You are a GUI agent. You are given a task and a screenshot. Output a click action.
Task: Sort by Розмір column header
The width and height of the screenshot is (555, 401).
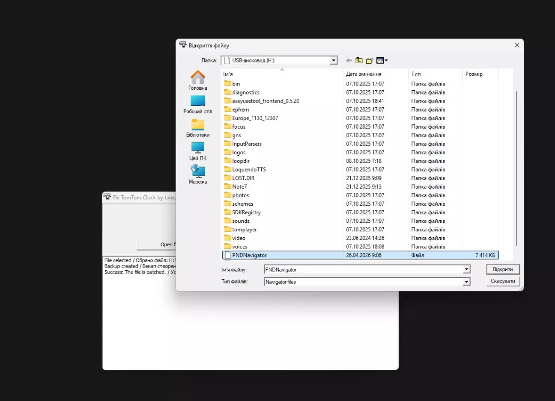click(x=474, y=74)
